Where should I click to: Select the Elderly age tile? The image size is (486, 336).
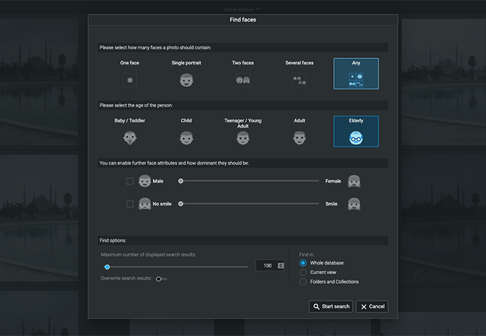(x=356, y=132)
